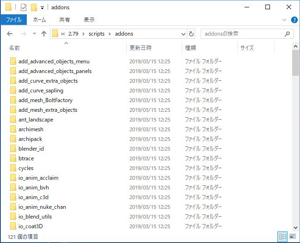Select the add_curve_sapling folder icon
The width and height of the screenshot is (300, 243).
pos(13,91)
